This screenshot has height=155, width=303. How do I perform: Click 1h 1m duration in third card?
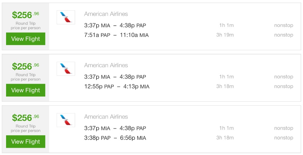click(226, 128)
